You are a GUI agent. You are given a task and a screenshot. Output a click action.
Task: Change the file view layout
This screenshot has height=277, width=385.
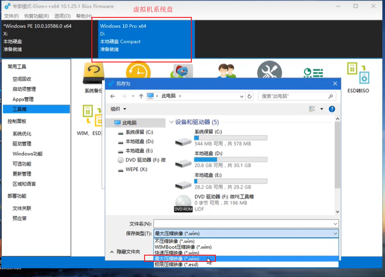point(312,109)
